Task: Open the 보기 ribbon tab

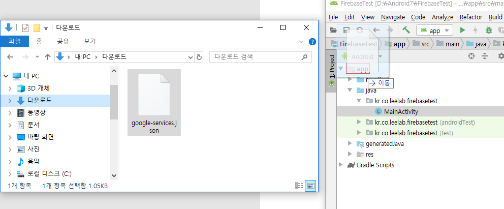Action: (x=89, y=41)
